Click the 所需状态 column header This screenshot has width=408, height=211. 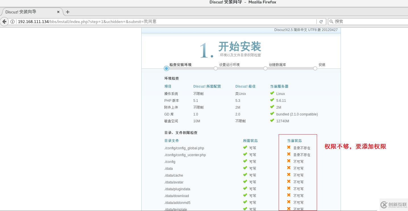tap(250, 141)
